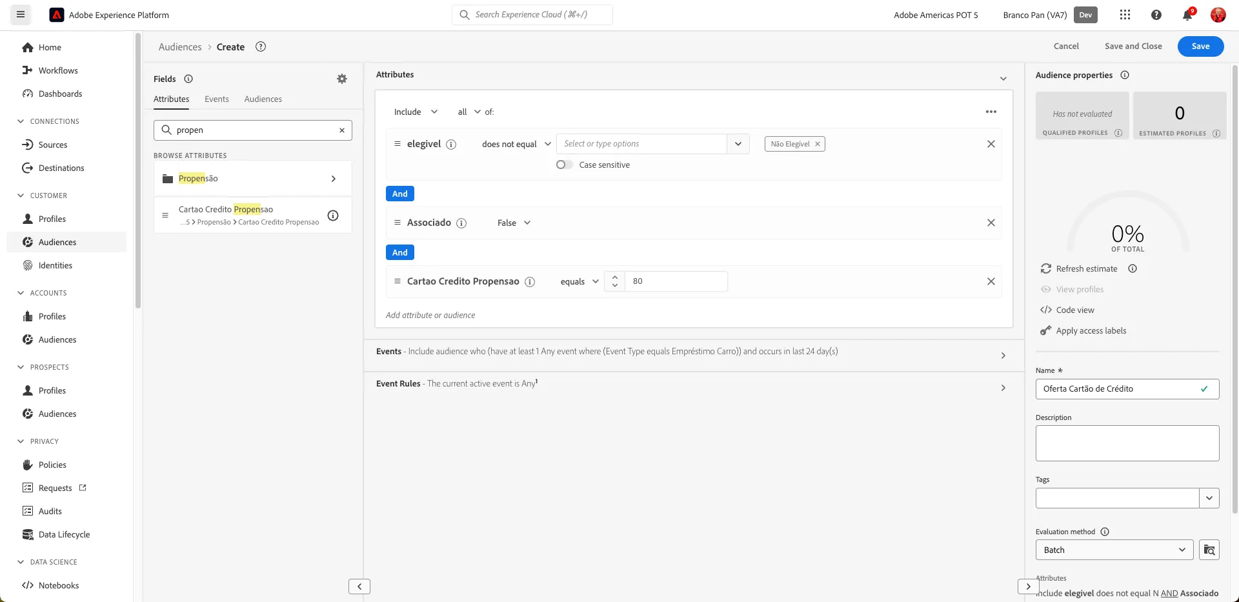Expand the Event Rules section
Viewport: 1239px width, 602px height.
[1003, 388]
